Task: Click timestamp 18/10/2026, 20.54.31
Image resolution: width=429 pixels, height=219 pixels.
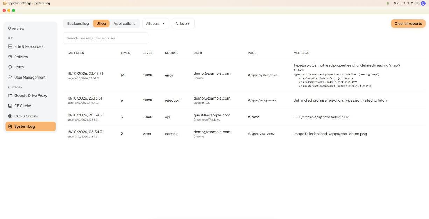Action: pos(85,115)
